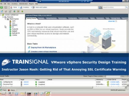Image resolution: width=129 pixels, height=96 pixels.
Task: Click the Clear button in Recent Tasks
Action: [x=123, y=76]
